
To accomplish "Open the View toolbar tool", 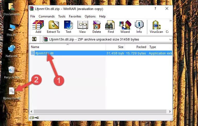I will 83,27.
